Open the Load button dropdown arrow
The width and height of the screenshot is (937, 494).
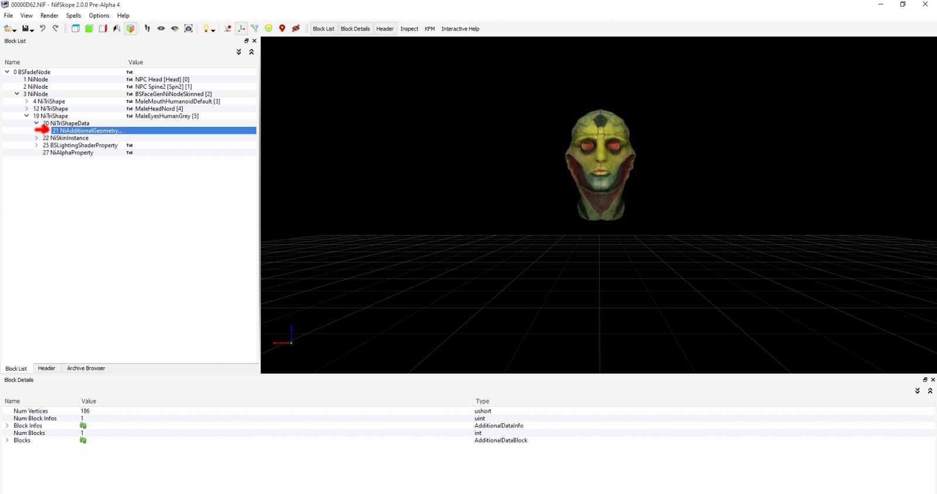point(15,30)
